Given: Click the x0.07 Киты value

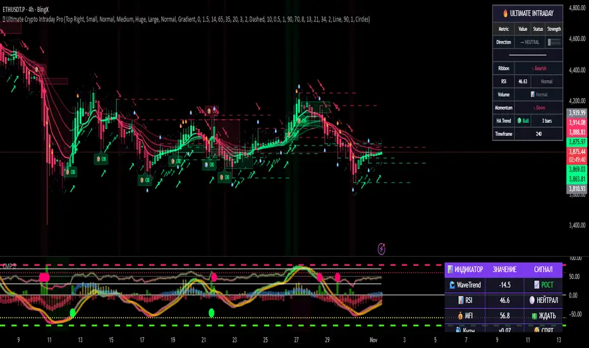Looking at the screenshot, I should tap(504, 330).
